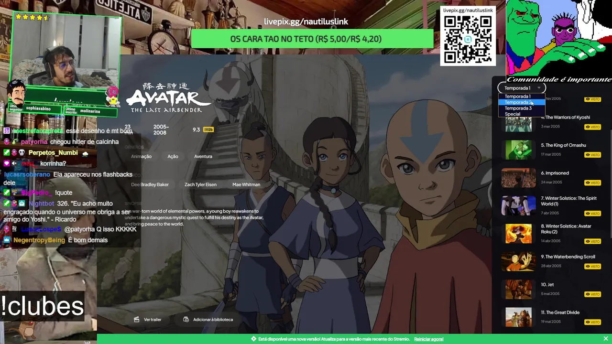Open The King of Omashu thumbnail
Image resolution: width=612 pixels, height=344 pixels.
[x=518, y=150]
